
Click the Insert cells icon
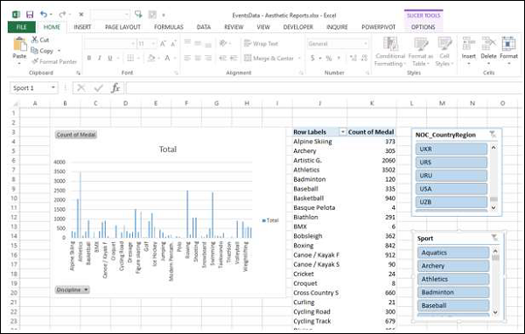(x=468, y=44)
